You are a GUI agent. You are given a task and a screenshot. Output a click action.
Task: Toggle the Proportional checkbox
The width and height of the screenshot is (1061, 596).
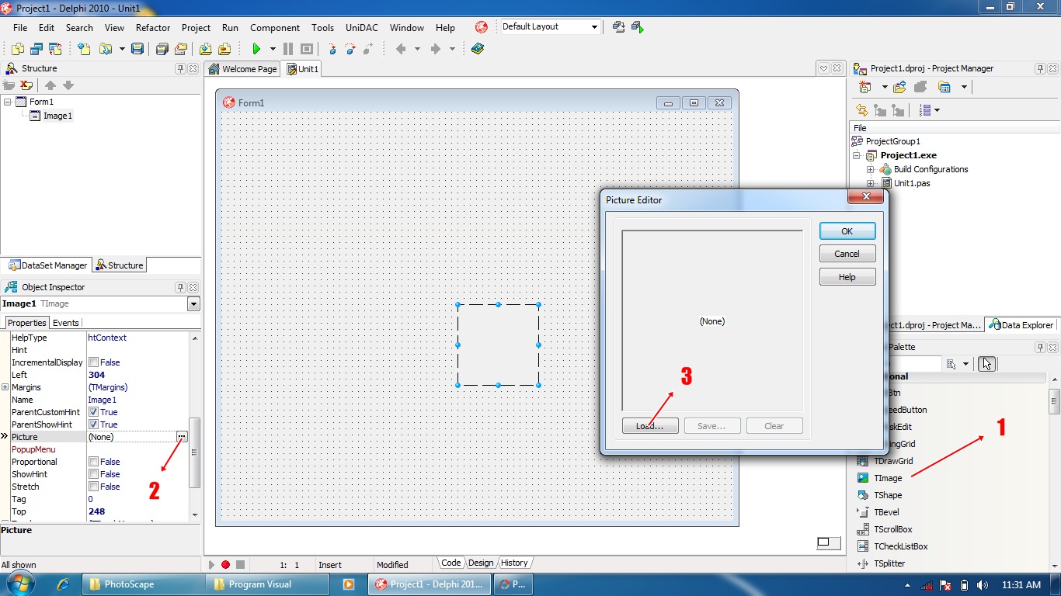(93, 462)
